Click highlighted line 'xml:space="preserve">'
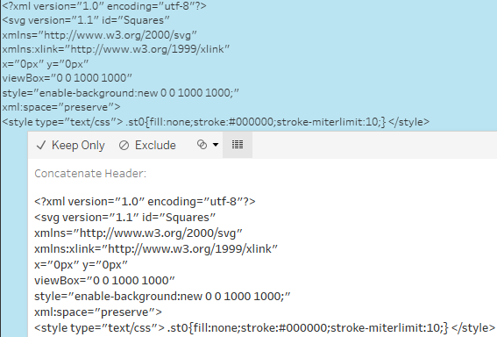 pos(61,107)
